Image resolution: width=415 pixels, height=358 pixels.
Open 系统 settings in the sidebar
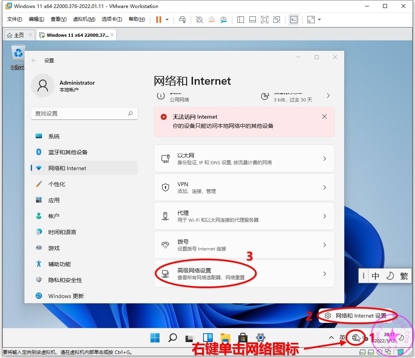point(84,136)
